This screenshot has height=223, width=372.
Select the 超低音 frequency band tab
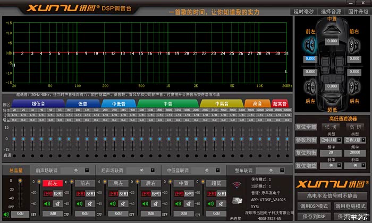(41, 104)
